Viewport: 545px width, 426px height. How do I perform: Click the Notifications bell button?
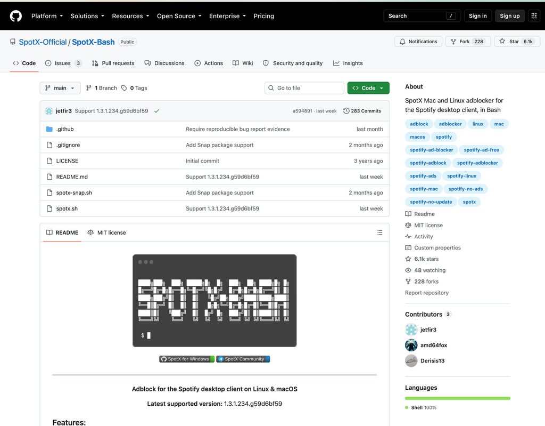point(418,42)
